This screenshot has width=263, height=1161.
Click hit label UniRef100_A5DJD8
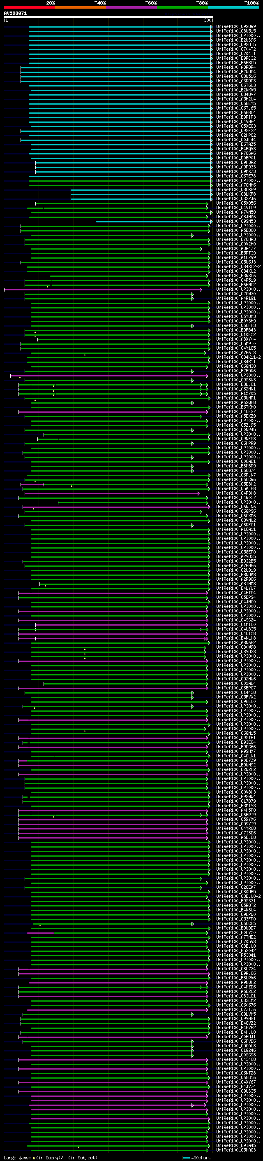(236, 837)
